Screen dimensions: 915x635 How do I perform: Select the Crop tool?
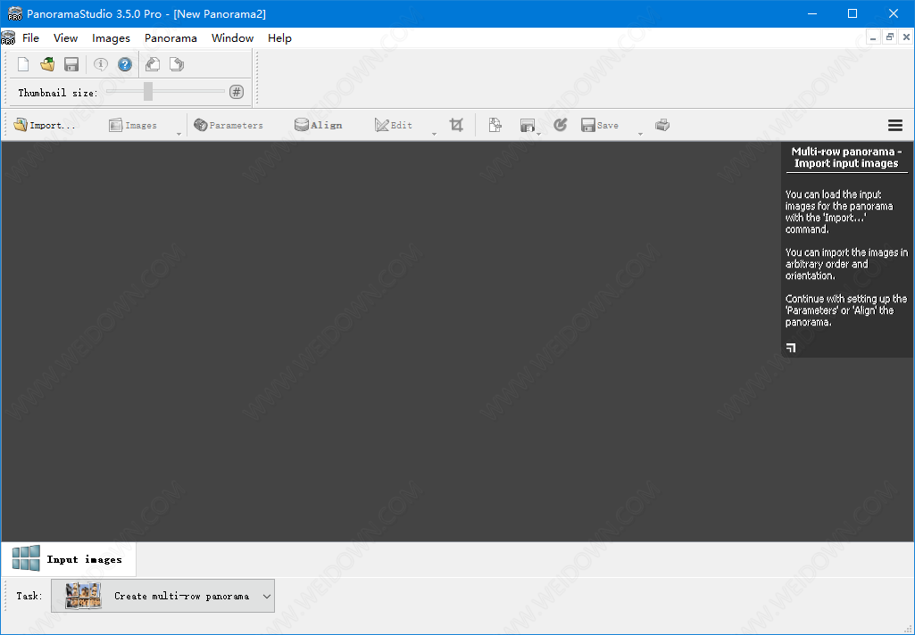coord(456,125)
